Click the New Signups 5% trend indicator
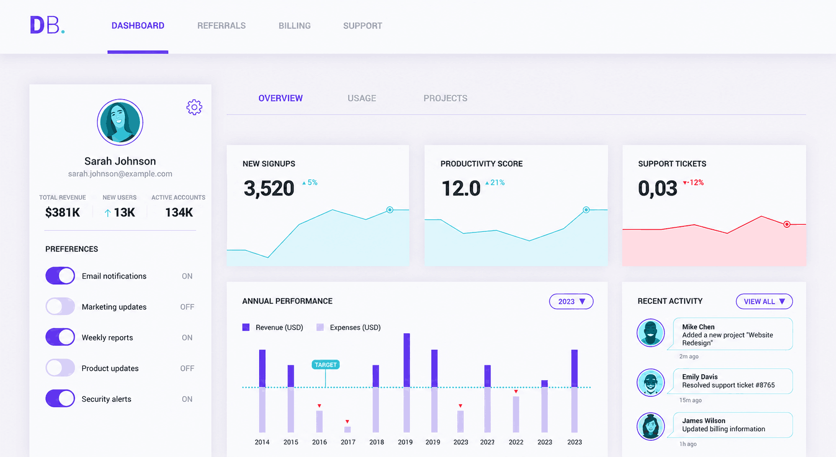The height and width of the screenshot is (457, 836). pos(310,182)
